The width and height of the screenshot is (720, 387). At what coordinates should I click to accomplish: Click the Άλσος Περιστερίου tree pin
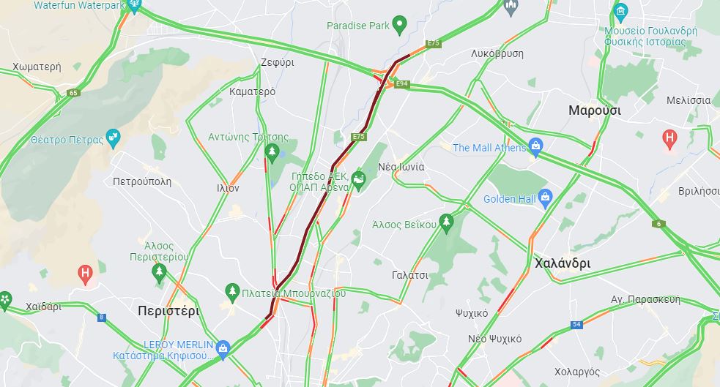point(159,274)
